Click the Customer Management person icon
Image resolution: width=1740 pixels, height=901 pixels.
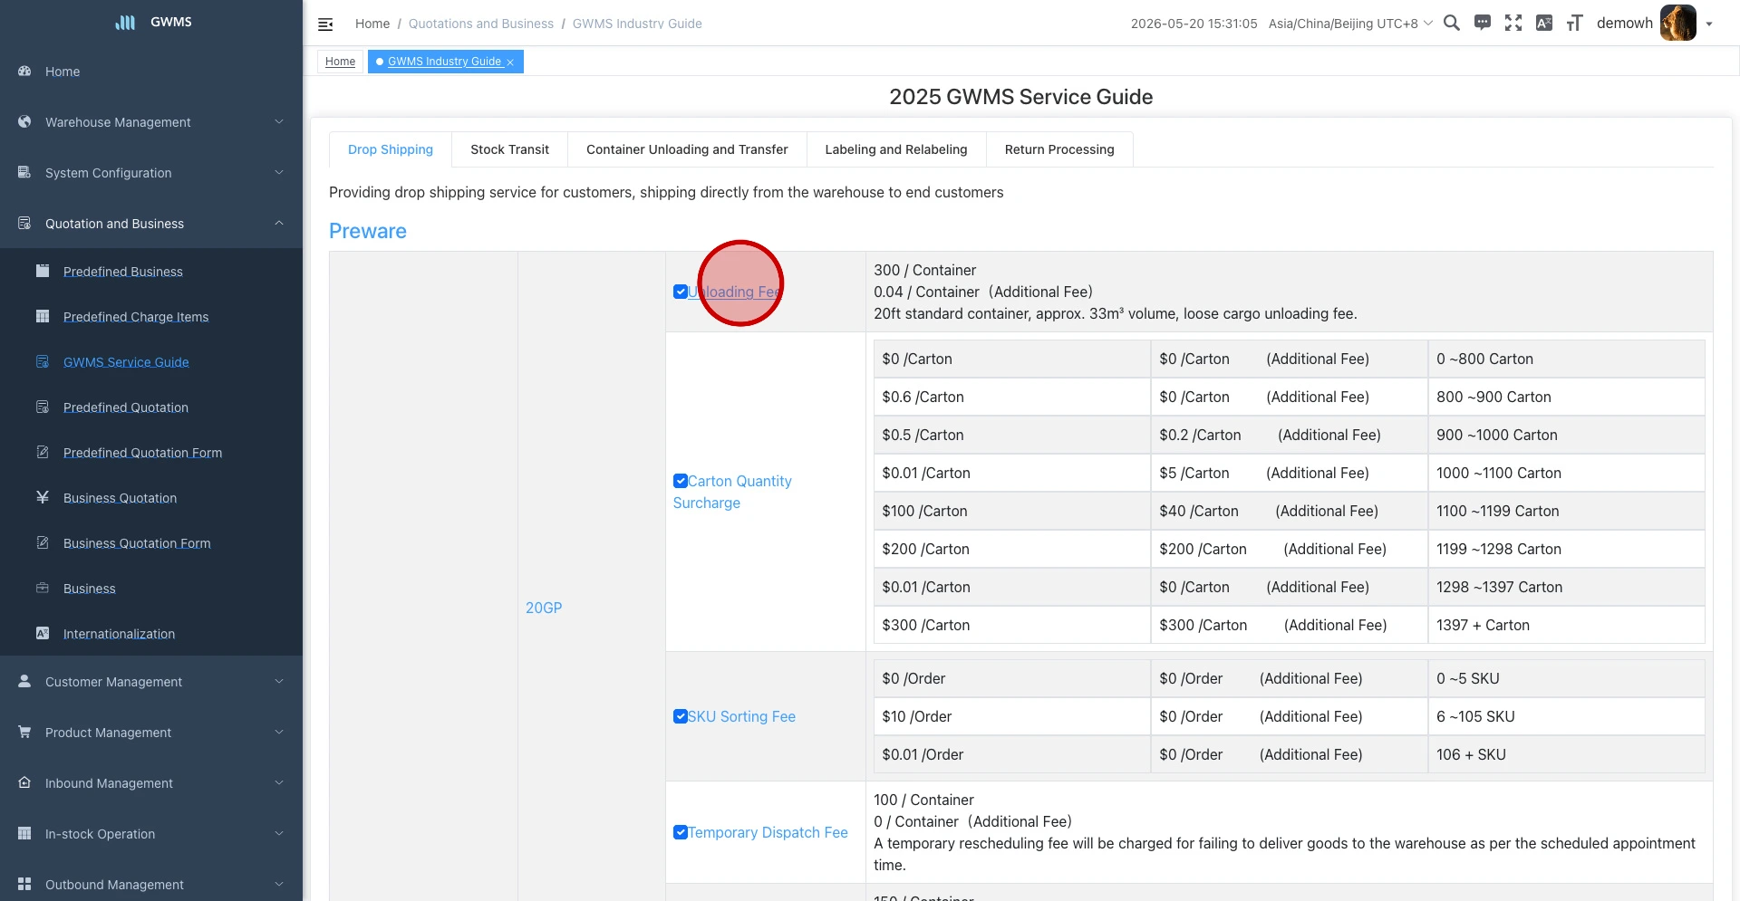(x=24, y=681)
